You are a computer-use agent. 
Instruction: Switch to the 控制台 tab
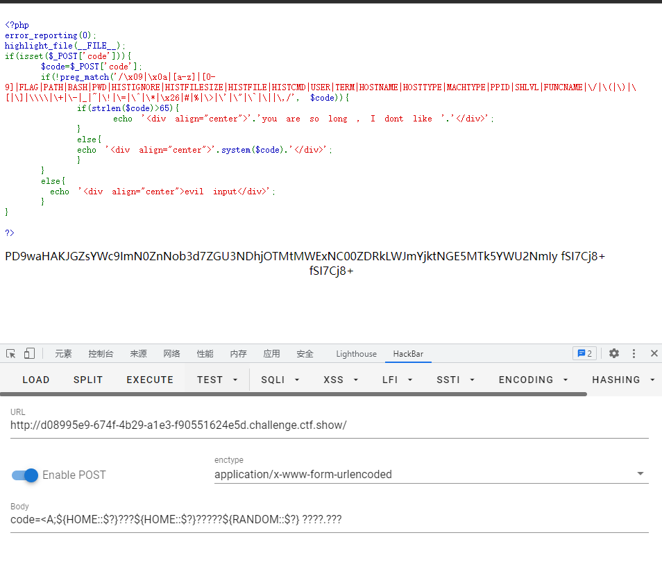pyautogui.click(x=101, y=354)
